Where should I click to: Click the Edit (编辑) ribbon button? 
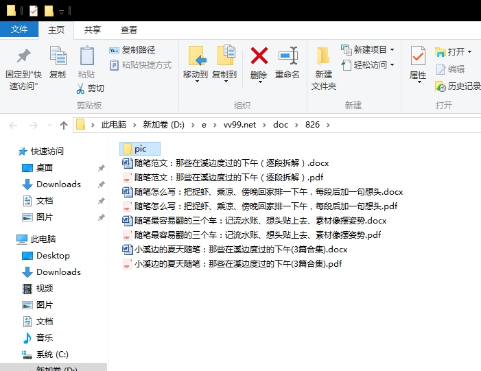[x=450, y=69]
